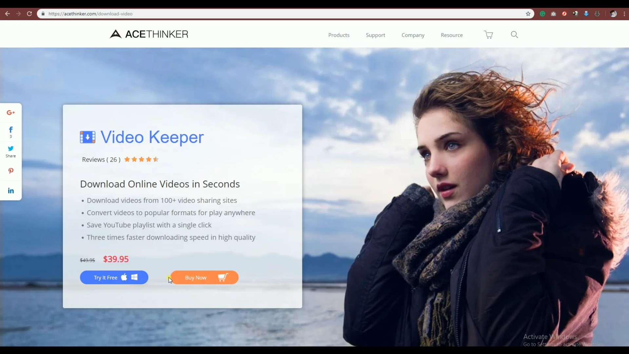Click 'Save YouTube playlist with a single click'
The height and width of the screenshot is (354, 629).
149,225
